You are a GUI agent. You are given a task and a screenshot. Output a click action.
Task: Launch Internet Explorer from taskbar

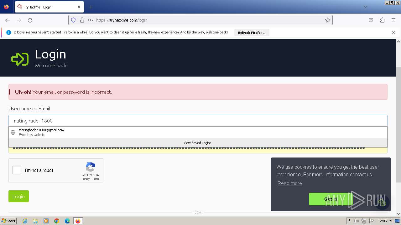[x=25, y=221]
